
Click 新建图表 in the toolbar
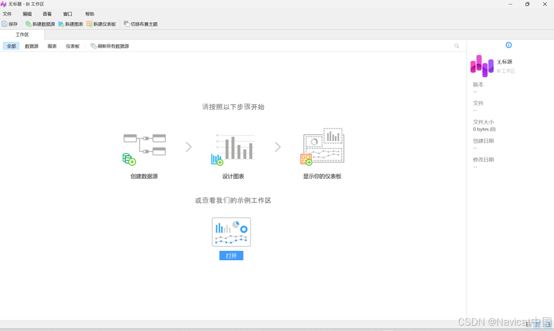(x=71, y=24)
